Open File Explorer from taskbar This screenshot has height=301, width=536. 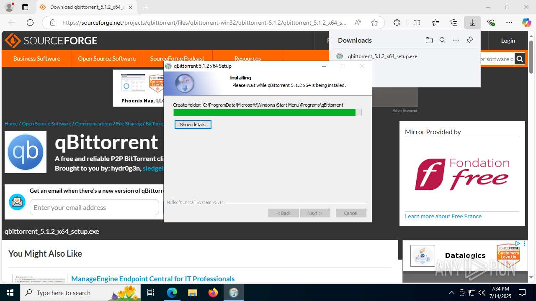[193, 293]
